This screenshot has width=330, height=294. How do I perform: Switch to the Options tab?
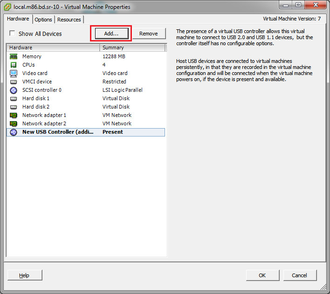click(43, 20)
